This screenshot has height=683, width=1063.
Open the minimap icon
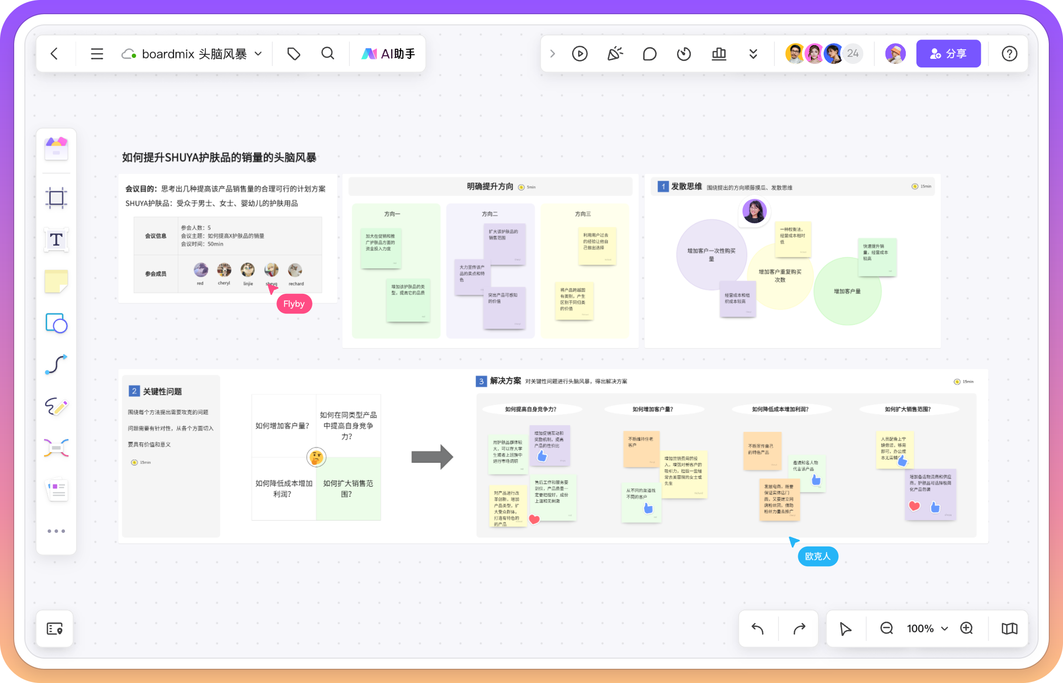click(x=1009, y=629)
